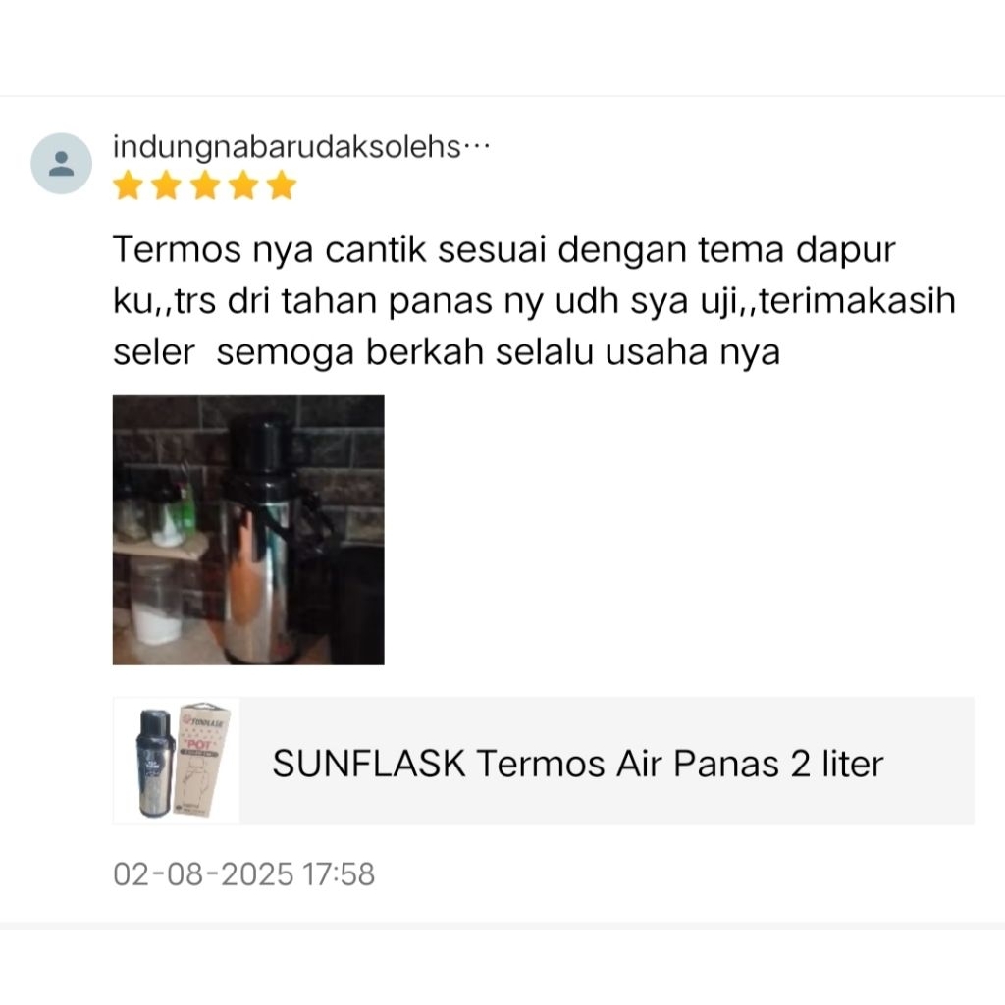View the SUNFLASK product thumbnail image
Image resolution: width=1005 pixels, height=1005 pixels.
pos(177,761)
